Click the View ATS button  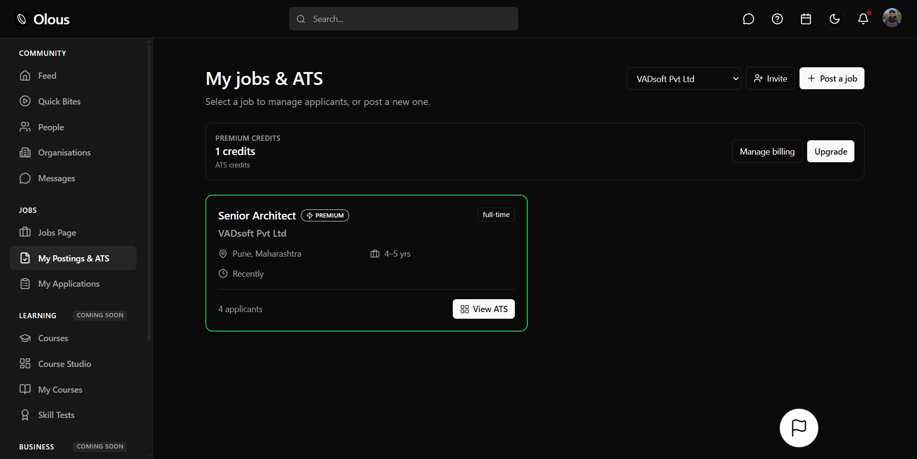483,309
